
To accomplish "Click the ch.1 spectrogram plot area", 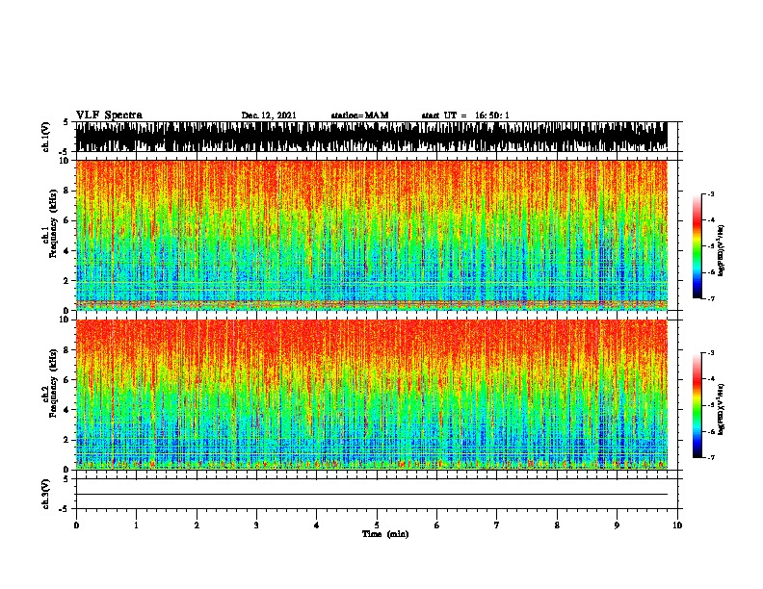I will 372,235.
